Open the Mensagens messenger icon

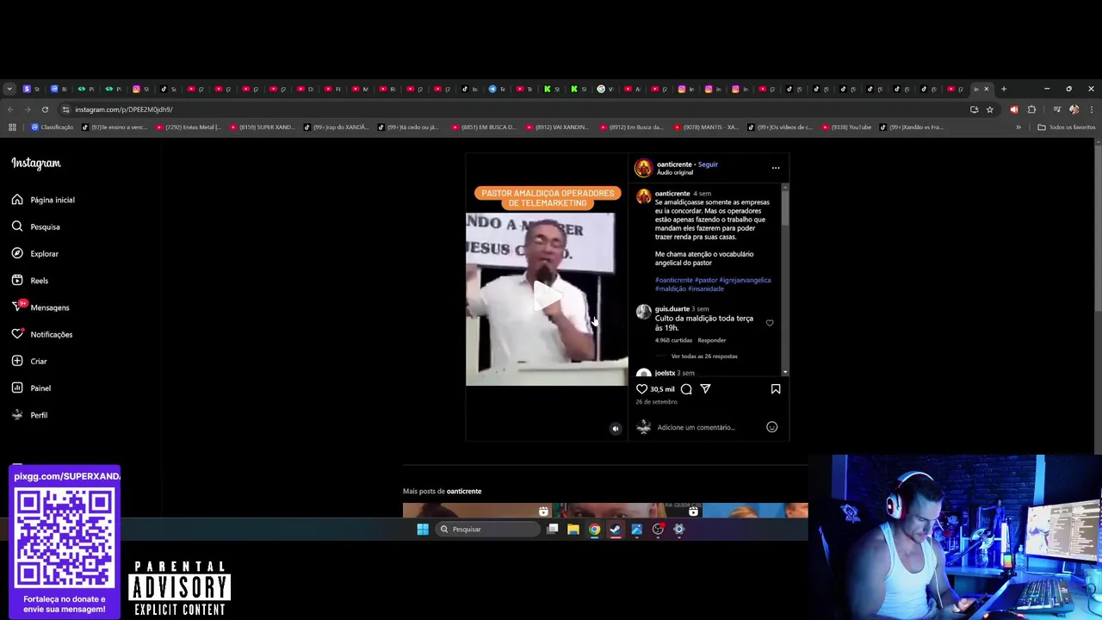17,307
